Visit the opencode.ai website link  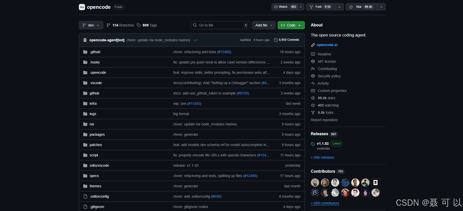[x=327, y=45]
